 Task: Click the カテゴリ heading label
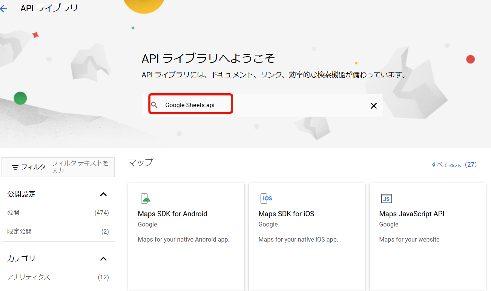[x=21, y=259]
